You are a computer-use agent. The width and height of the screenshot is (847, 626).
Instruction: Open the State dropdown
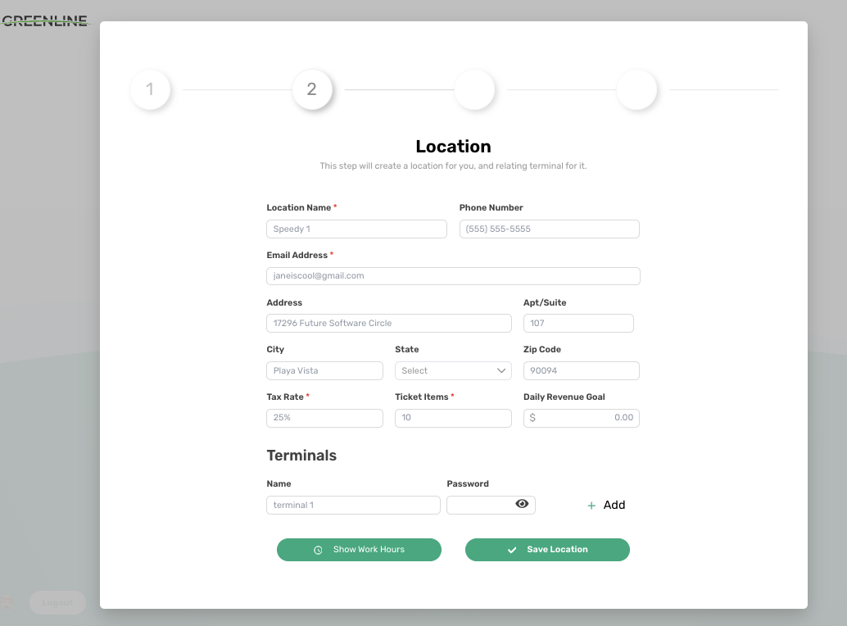click(x=453, y=370)
